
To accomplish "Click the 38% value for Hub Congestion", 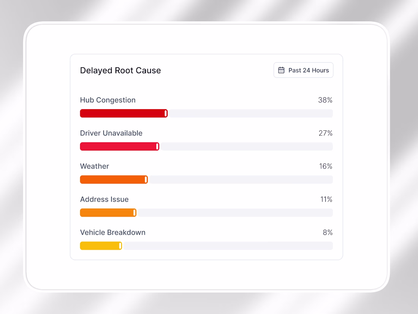I will click(x=325, y=100).
